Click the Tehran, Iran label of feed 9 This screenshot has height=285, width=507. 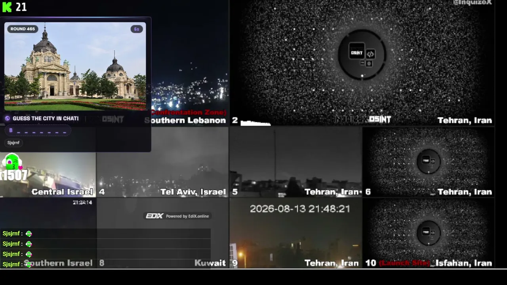[332, 263]
